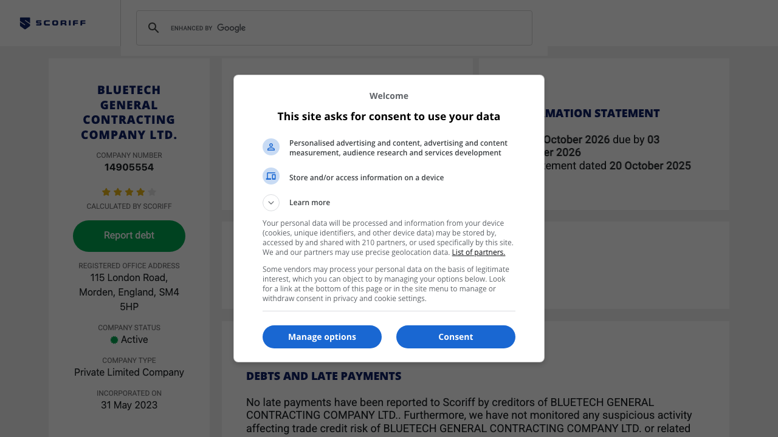778x437 pixels.
Task: Click the Scoriff shield logo
Action: pos(25,24)
